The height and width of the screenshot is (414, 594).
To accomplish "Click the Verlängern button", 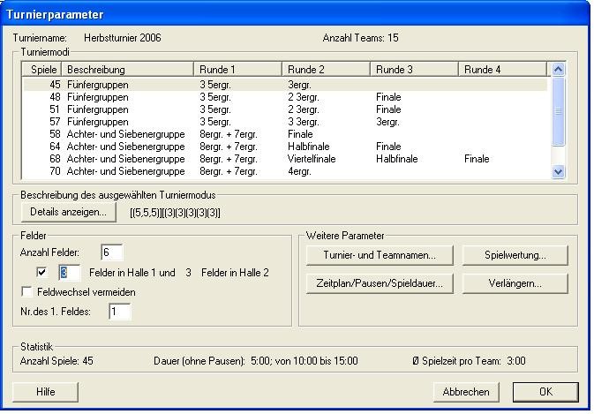I will pos(515,283).
